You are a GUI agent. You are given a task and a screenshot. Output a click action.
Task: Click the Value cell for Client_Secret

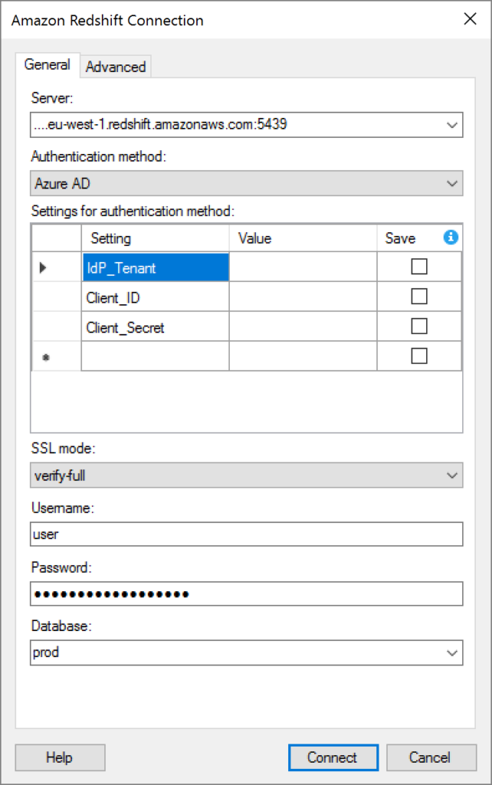pyautogui.click(x=303, y=327)
